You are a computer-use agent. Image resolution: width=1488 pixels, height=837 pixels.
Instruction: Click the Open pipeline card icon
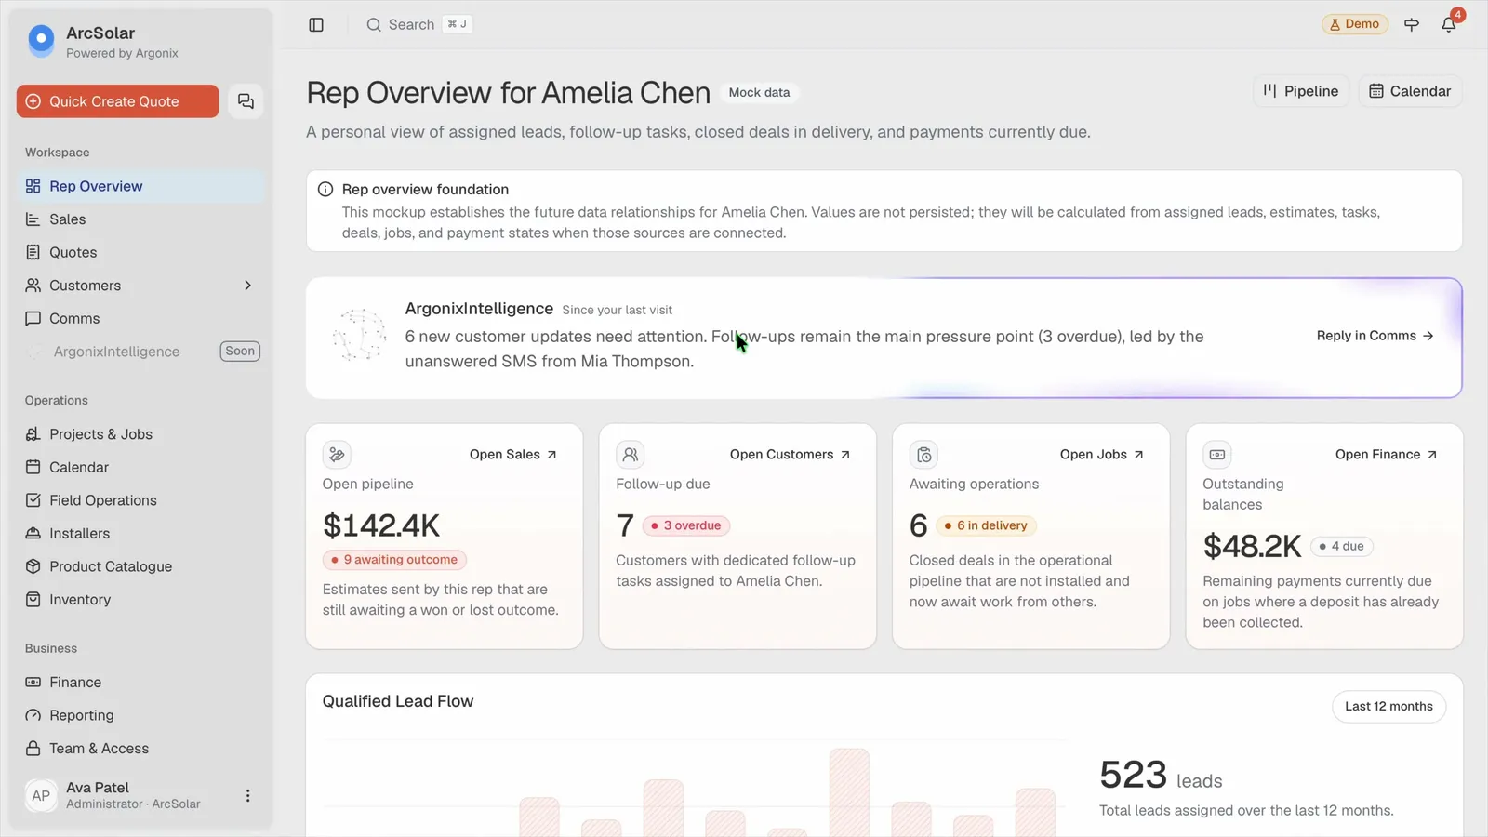(x=337, y=455)
